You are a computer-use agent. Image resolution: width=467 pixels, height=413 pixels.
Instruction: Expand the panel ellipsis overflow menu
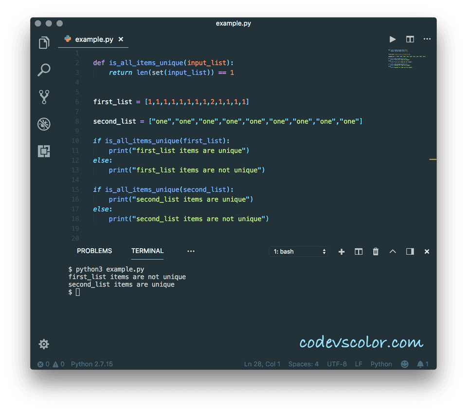[x=191, y=251]
